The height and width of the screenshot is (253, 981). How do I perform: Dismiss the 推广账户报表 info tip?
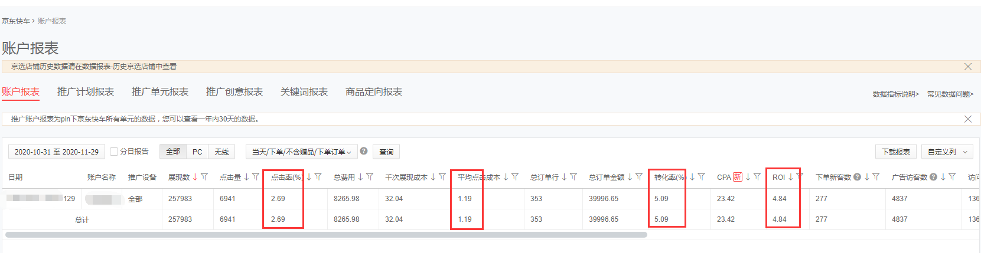pos(968,119)
